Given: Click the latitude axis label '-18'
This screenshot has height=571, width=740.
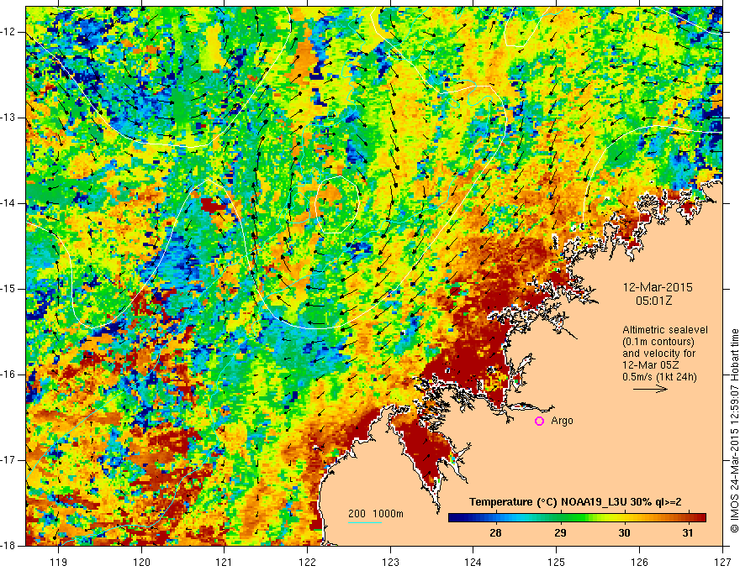Looking at the screenshot, I should 8,546.
